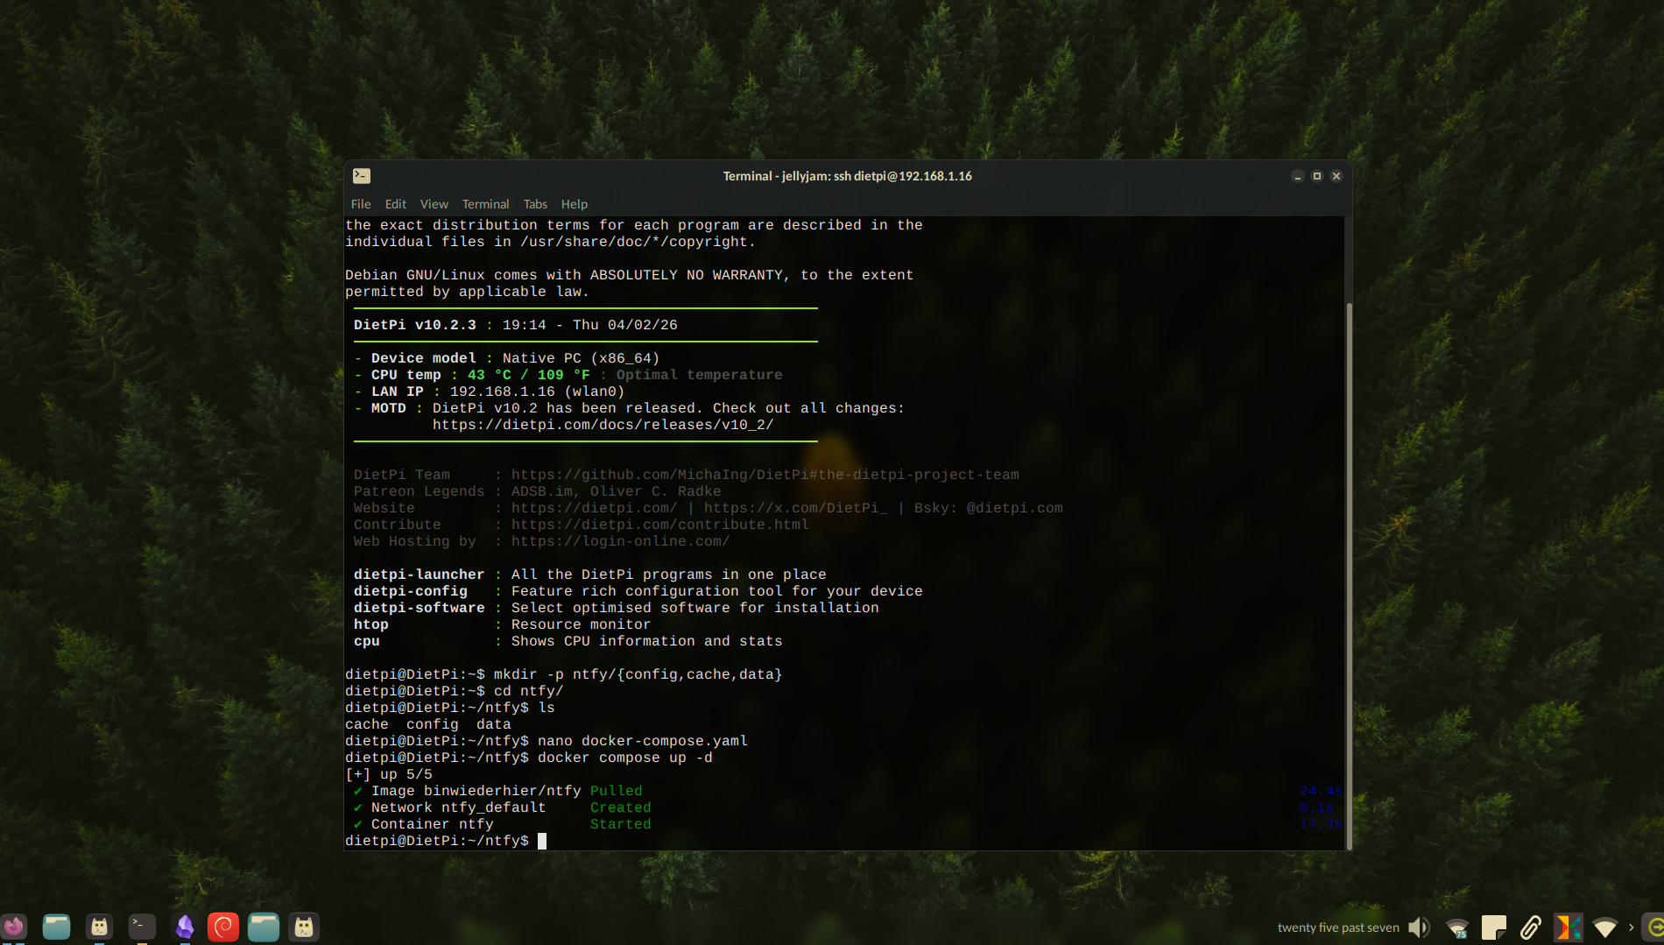Image resolution: width=1664 pixels, height=945 pixels.
Task: Open the Edit menu
Action: tap(396, 204)
